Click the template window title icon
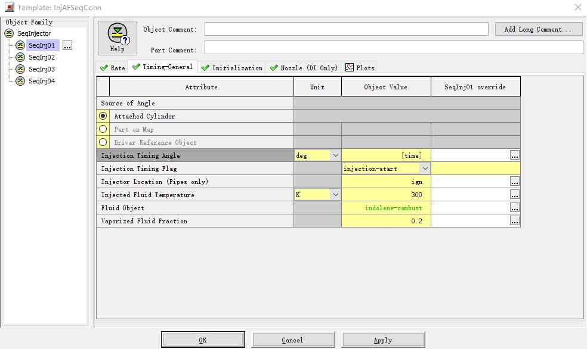587x349 pixels. [x=10, y=7]
